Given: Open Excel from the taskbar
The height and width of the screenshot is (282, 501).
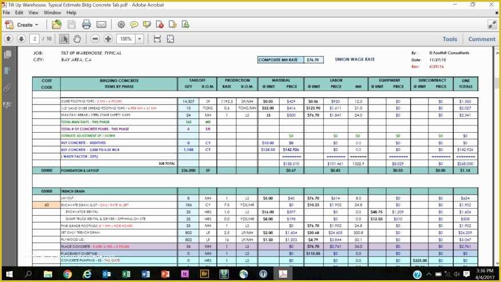Looking at the screenshot, I should (x=126, y=274).
